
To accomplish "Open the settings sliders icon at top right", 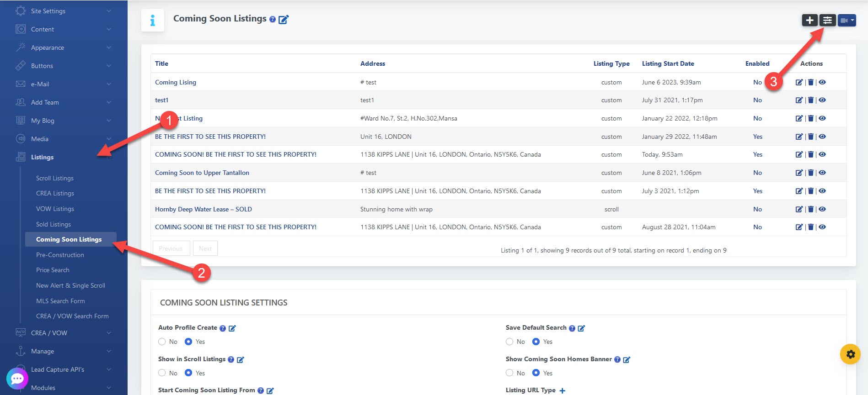I will pyautogui.click(x=827, y=20).
